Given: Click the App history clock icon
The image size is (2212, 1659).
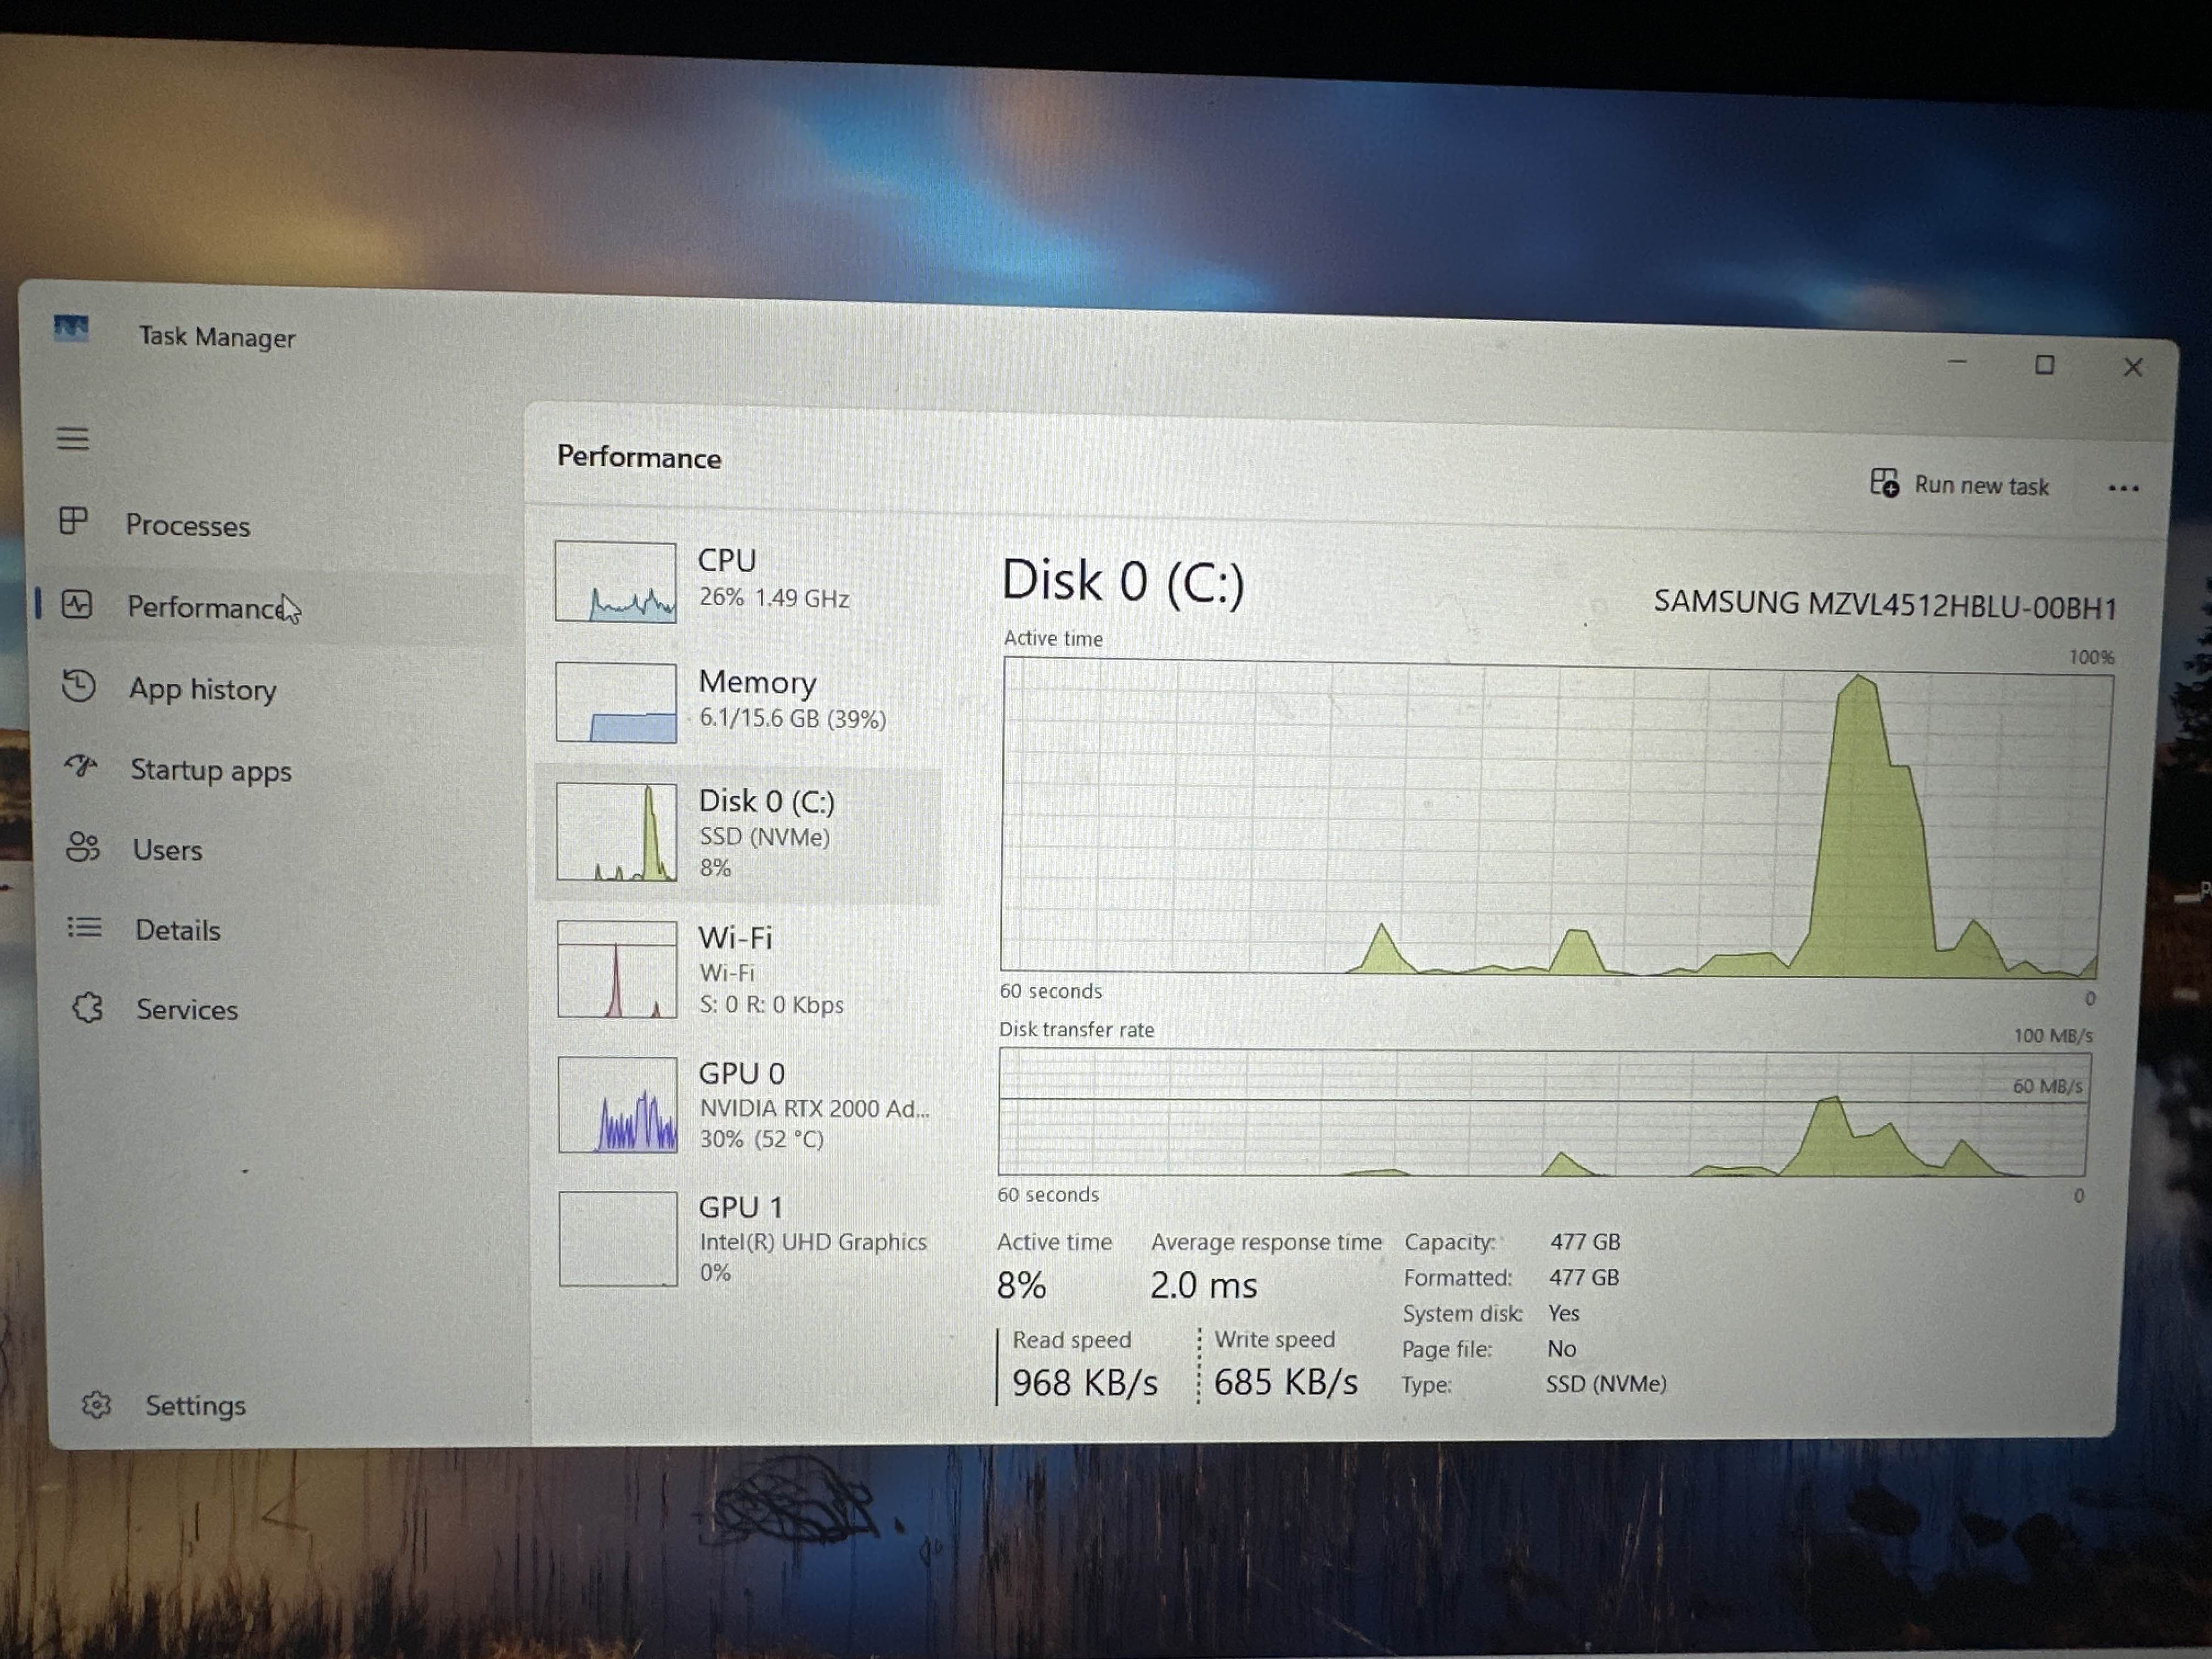Looking at the screenshot, I should [79, 686].
